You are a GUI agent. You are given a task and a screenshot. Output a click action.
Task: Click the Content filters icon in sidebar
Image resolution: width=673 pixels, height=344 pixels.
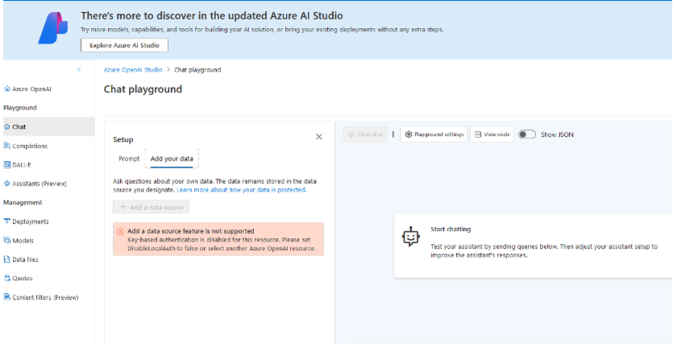(6, 298)
